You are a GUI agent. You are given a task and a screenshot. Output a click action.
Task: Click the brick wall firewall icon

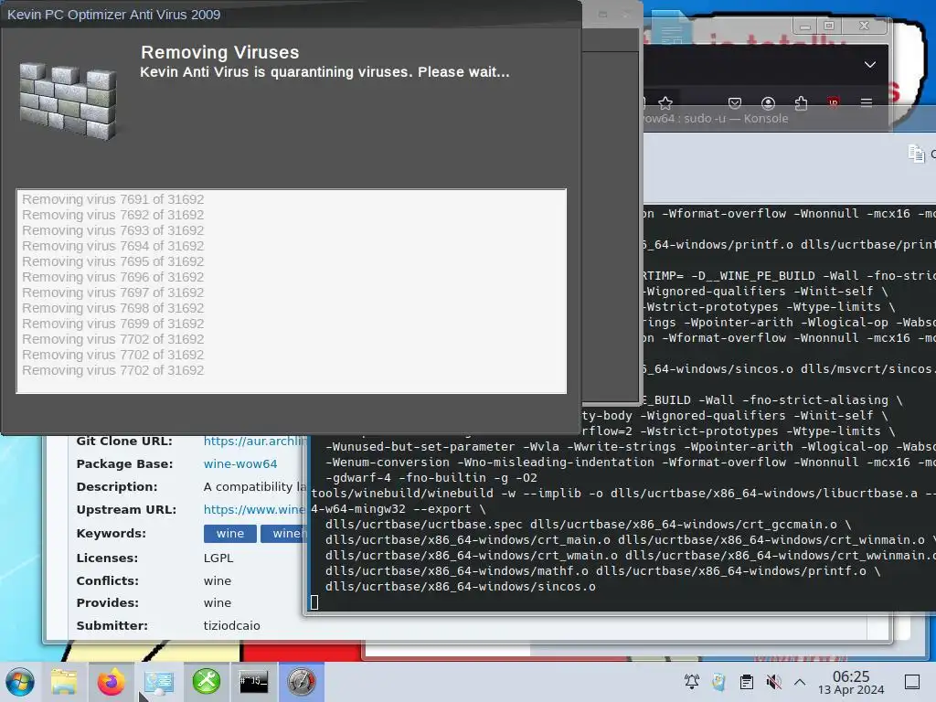click(68, 101)
